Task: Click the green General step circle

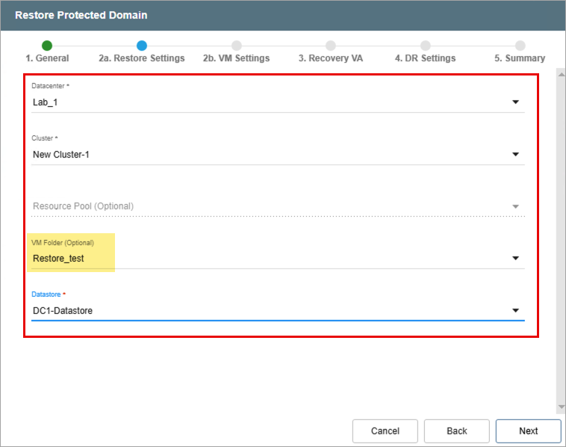Action: [47, 46]
